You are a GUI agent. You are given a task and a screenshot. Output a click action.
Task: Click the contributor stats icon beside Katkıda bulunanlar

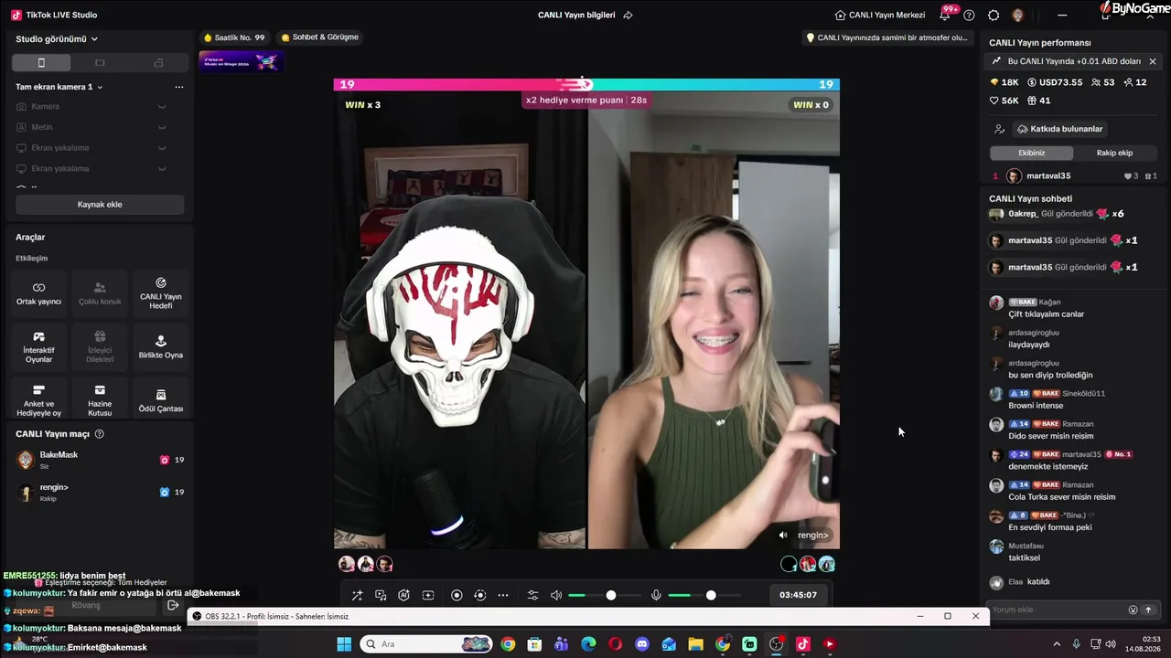tap(999, 129)
